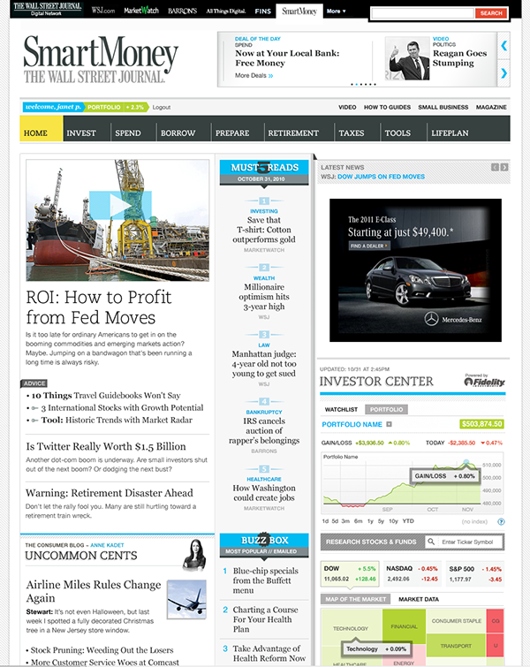This screenshot has height=667, width=530.
Task: Open the Spend section
Action: (127, 133)
